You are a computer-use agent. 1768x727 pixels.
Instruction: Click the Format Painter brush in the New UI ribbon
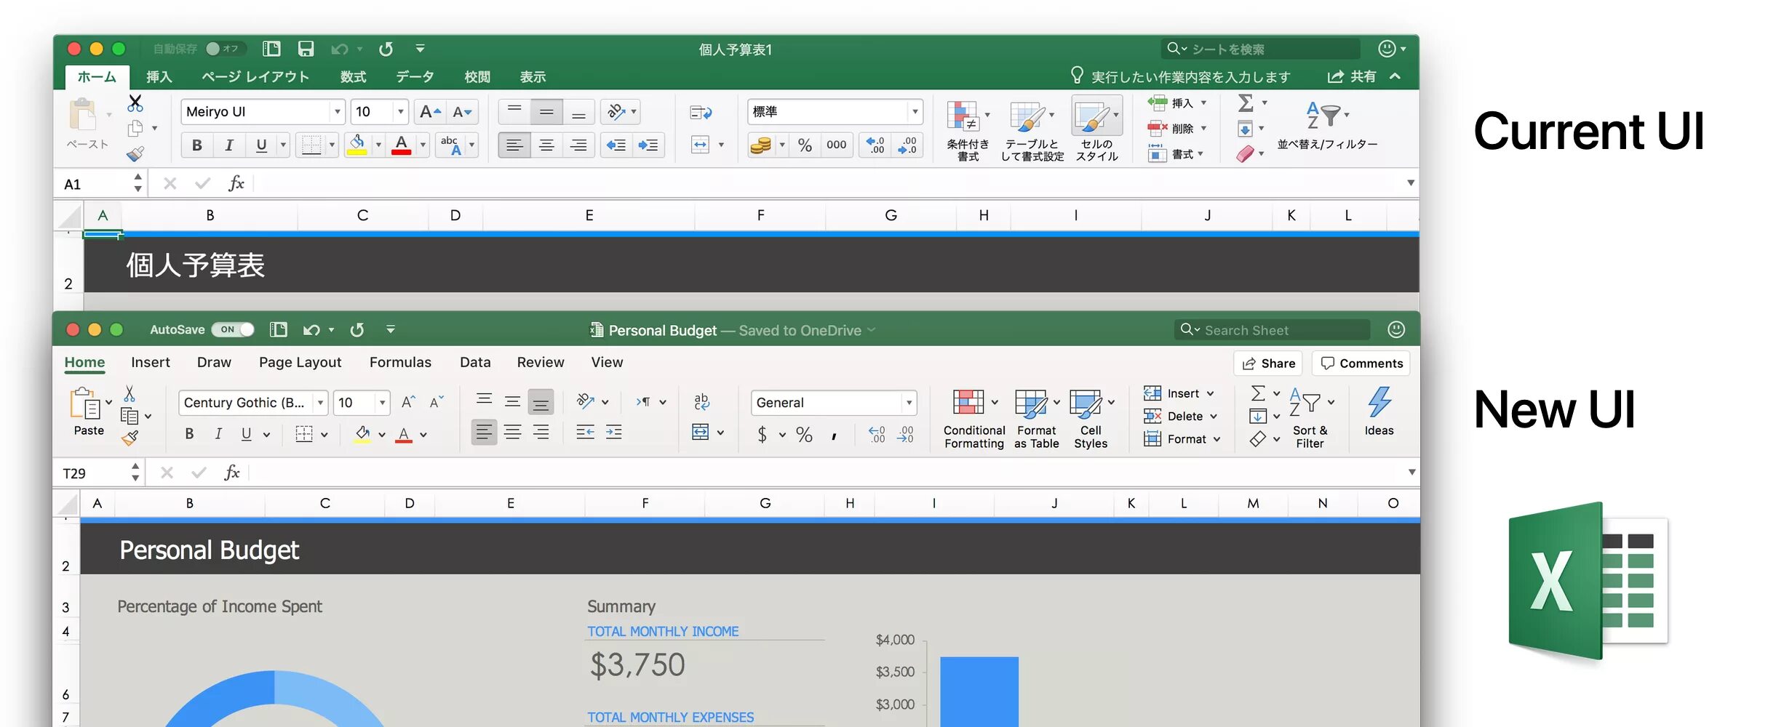130,438
